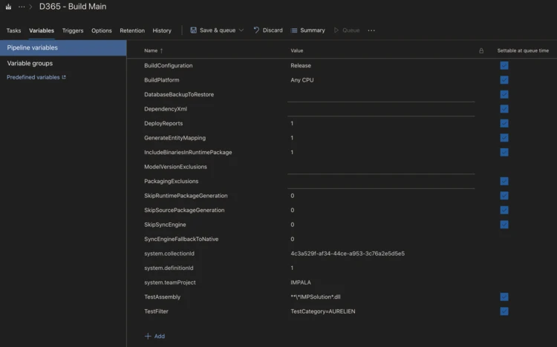Select Variable groups in the sidebar

point(30,63)
